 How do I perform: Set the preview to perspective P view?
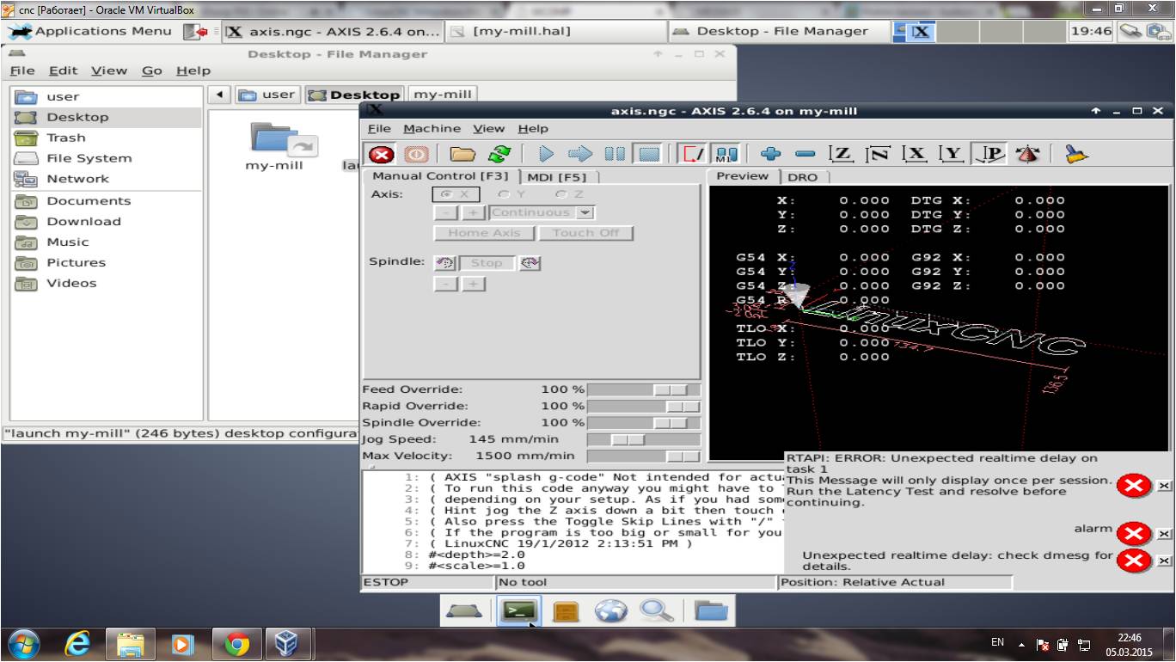point(990,155)
